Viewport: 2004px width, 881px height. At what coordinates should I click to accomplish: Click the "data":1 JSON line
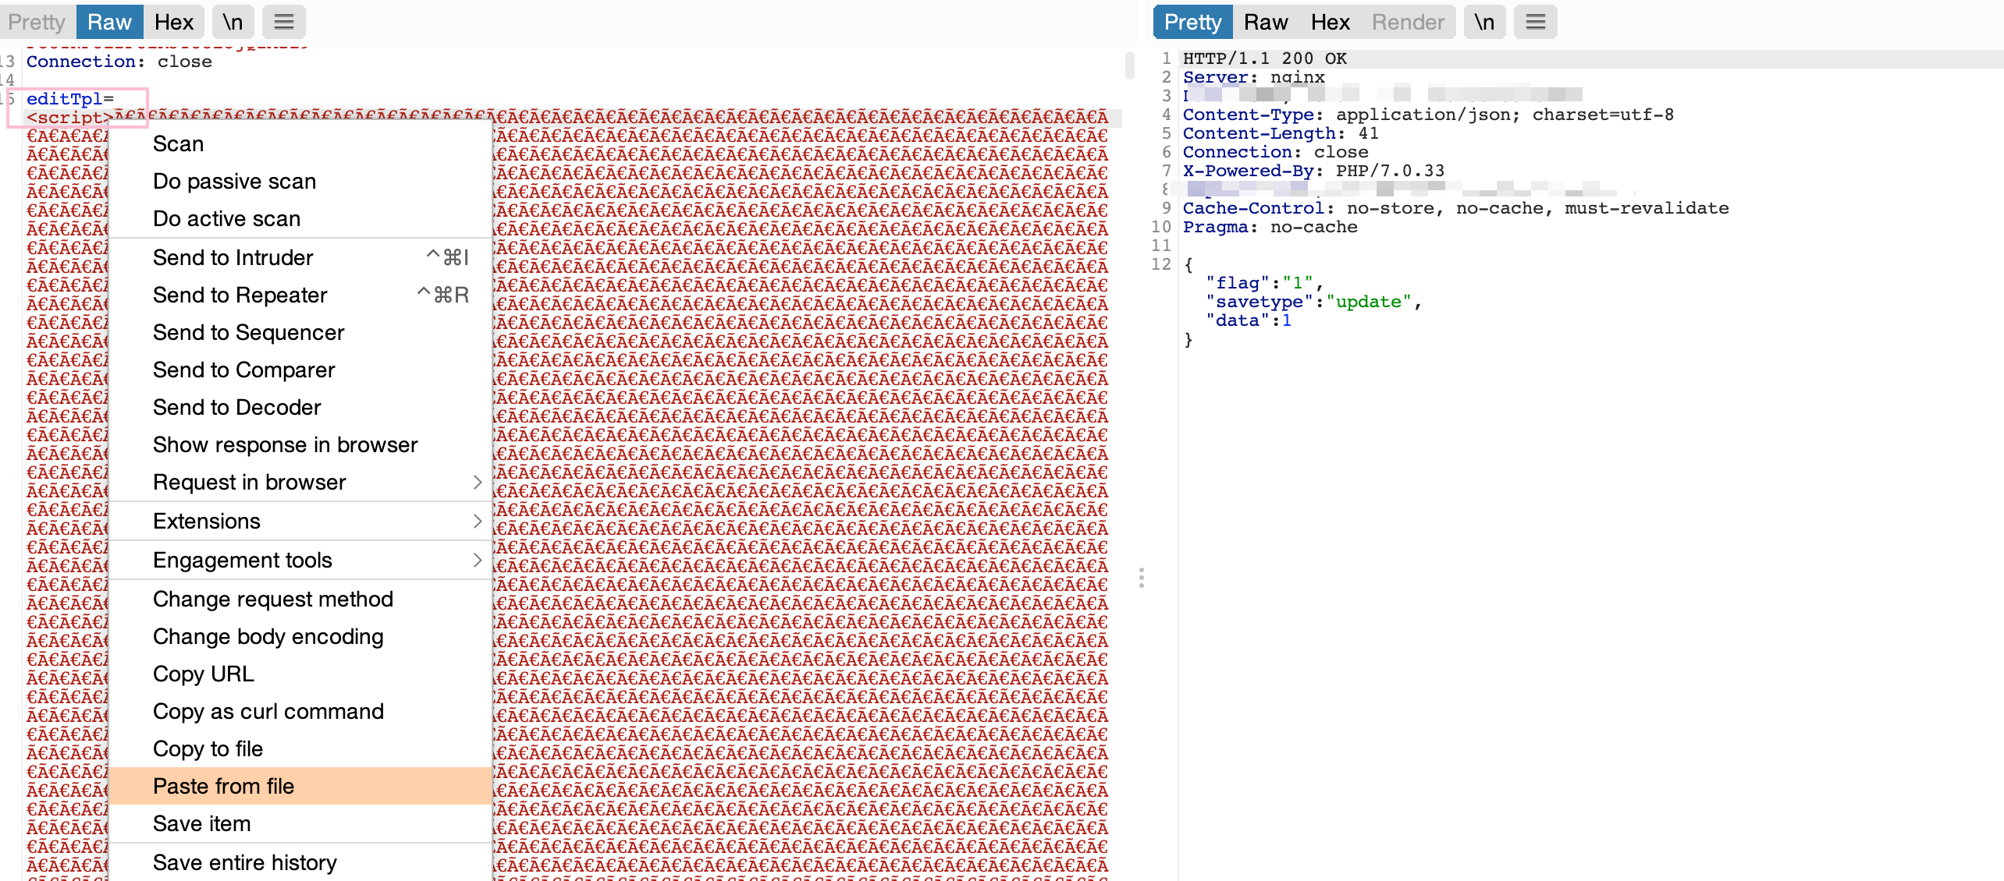point(1248,320)
